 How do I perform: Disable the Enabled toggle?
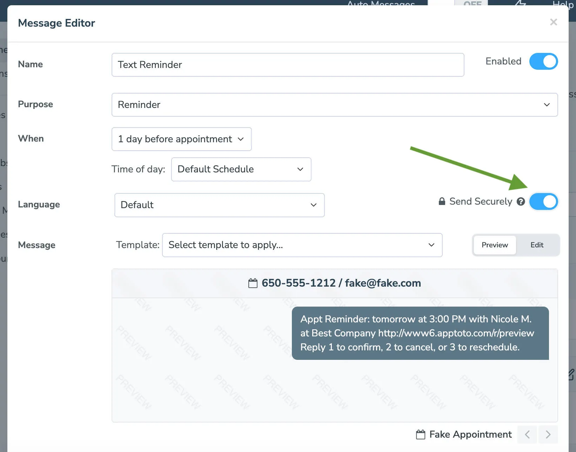pos(544,61)
